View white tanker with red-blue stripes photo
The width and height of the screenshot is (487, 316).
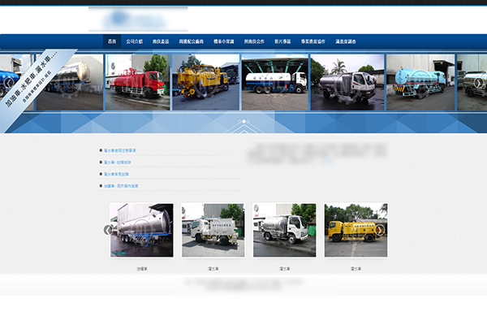pos(275,82)
